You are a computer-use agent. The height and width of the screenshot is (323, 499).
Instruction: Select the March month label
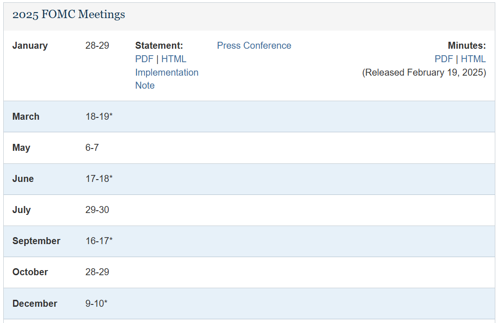pyautogui.click(x=26, y=116)
